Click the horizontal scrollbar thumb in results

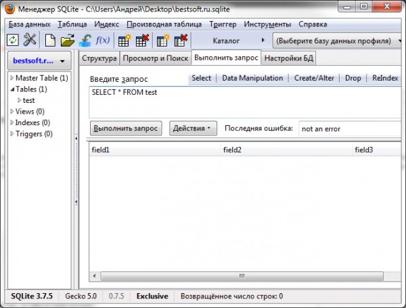tap(242, 276)
